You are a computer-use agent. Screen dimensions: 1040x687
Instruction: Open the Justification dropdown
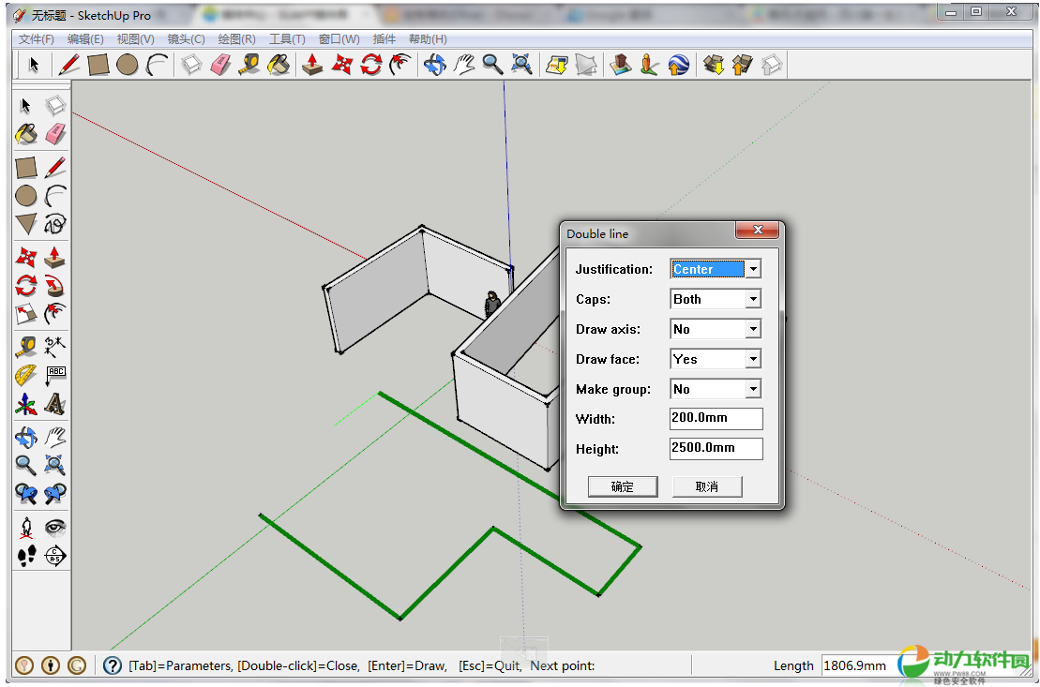(x=752, y=270)
